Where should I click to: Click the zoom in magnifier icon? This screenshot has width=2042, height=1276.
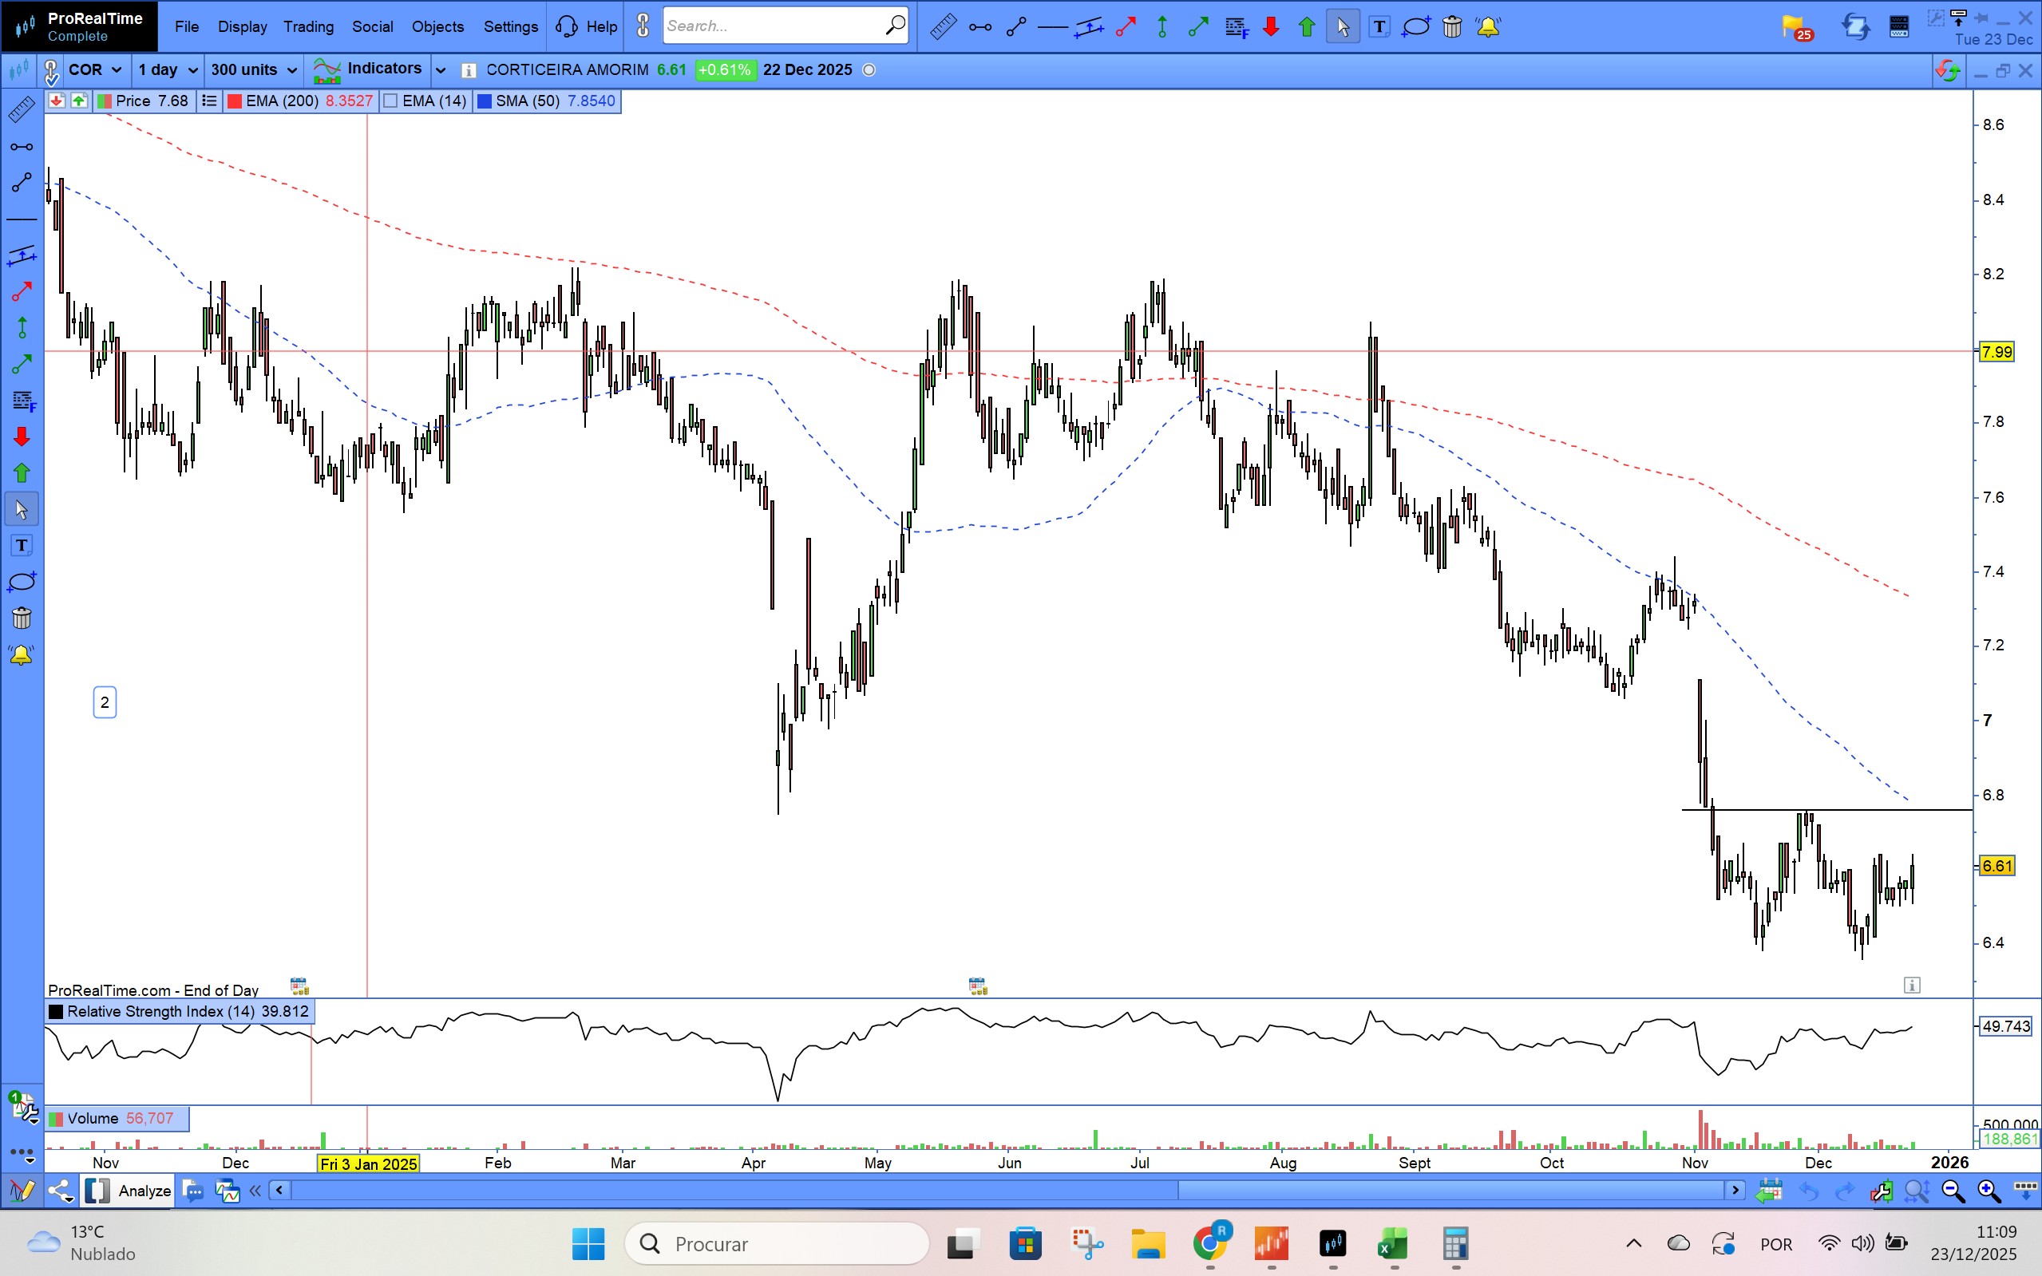pos(1988,1191)
